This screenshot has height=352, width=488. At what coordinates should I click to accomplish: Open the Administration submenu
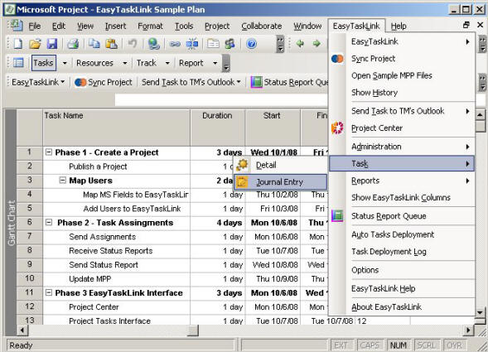pyautogui.click(x=402, y=147)
